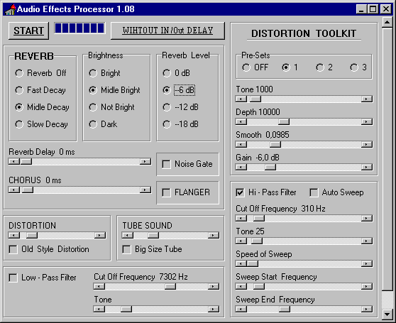Enable the Noise Gate checkbox
Screen dimensions: 396x323
pyautogui.click(x=166, y=164)
